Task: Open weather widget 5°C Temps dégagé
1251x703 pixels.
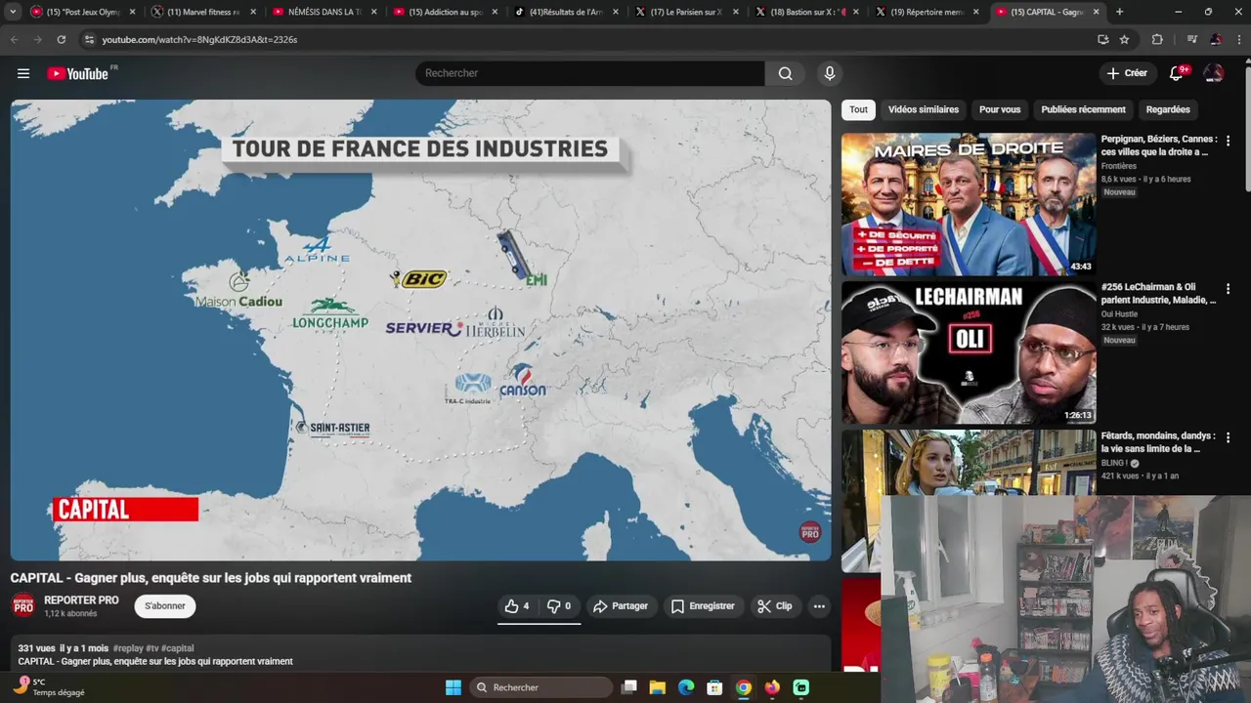Action: click(47, 687)
